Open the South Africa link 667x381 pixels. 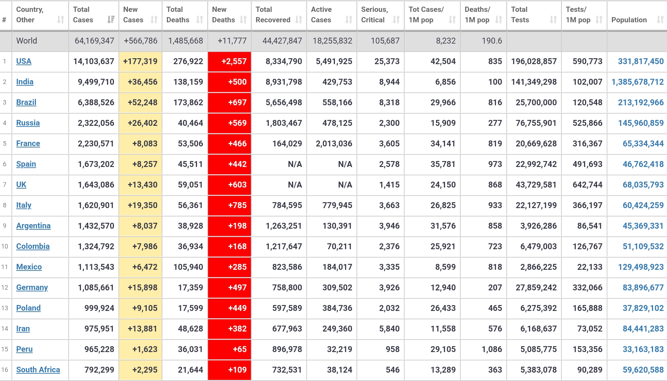point(38,370)
